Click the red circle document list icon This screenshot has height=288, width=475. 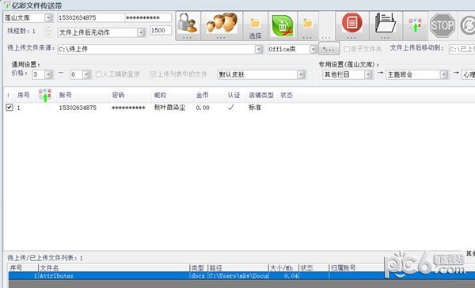tap(352, 26)
